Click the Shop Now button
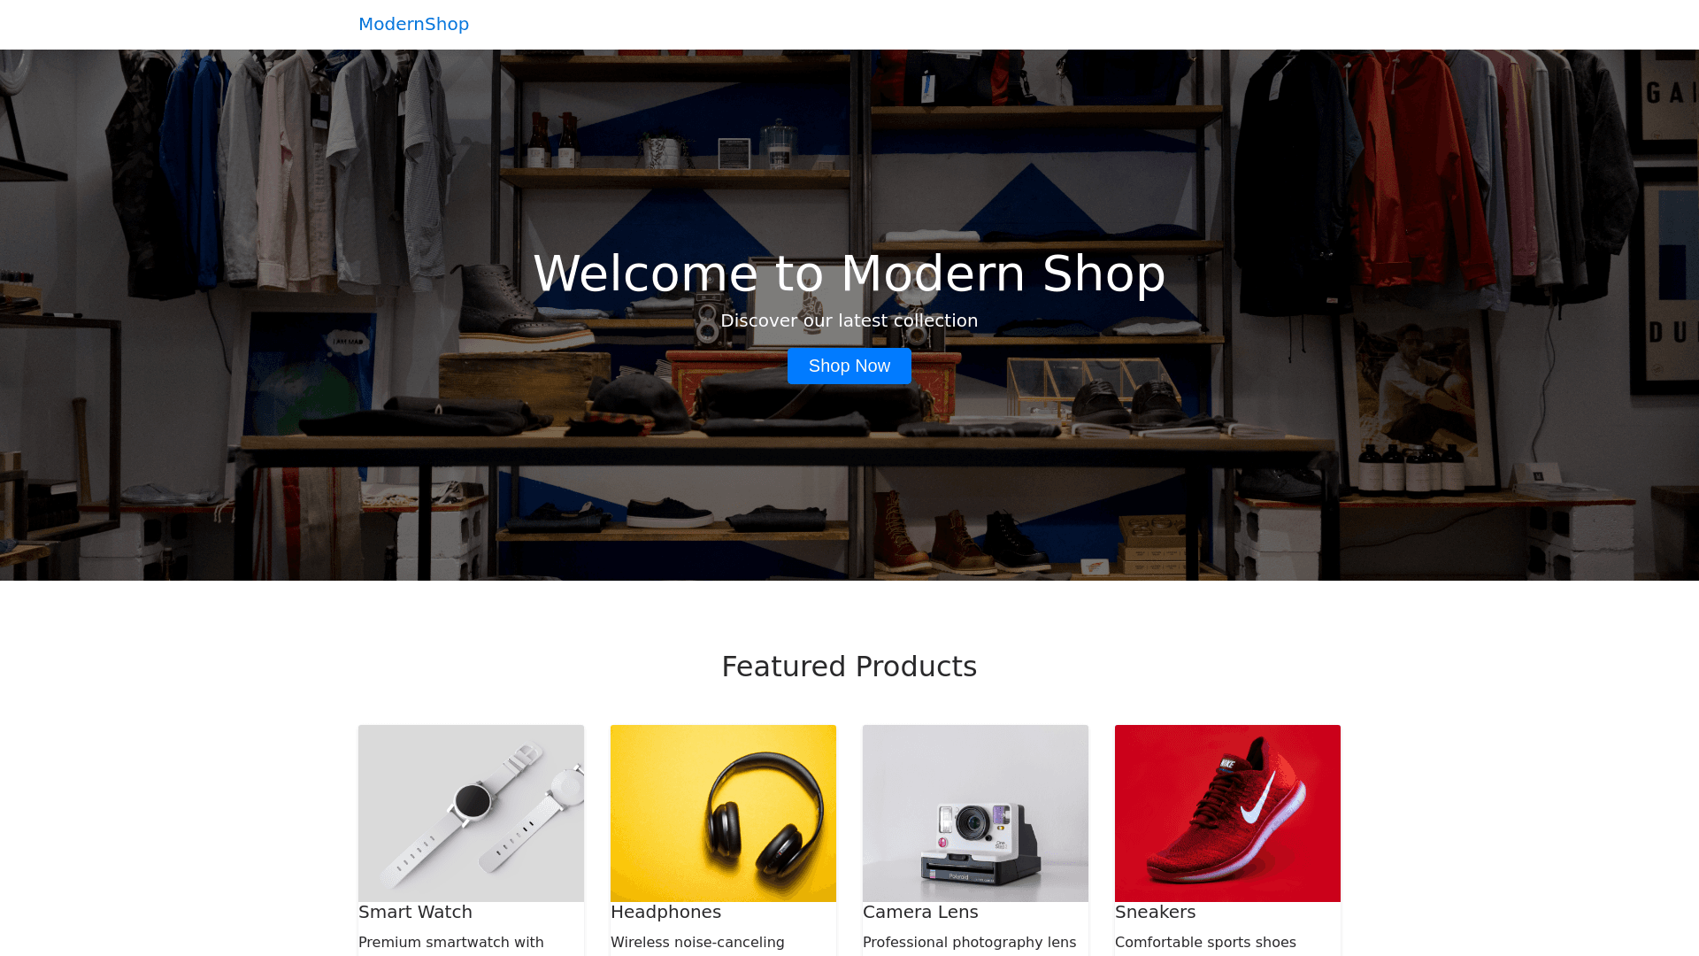The height and width of the screenshot is (956, 1699). pos(849,366)
